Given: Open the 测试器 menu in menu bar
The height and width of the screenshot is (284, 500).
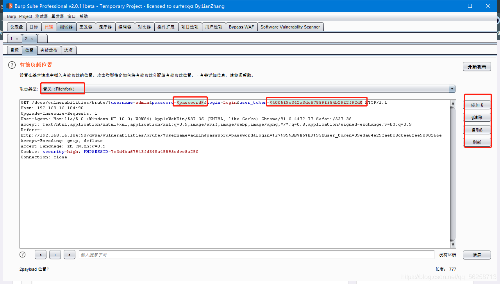Looking at the screenshot, I should pyautogui.click(x=41, y=16).
